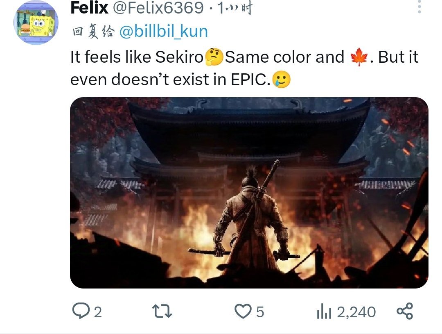Click the 2,240 views count
The image size is (442, 334).
tap(356, 313)
